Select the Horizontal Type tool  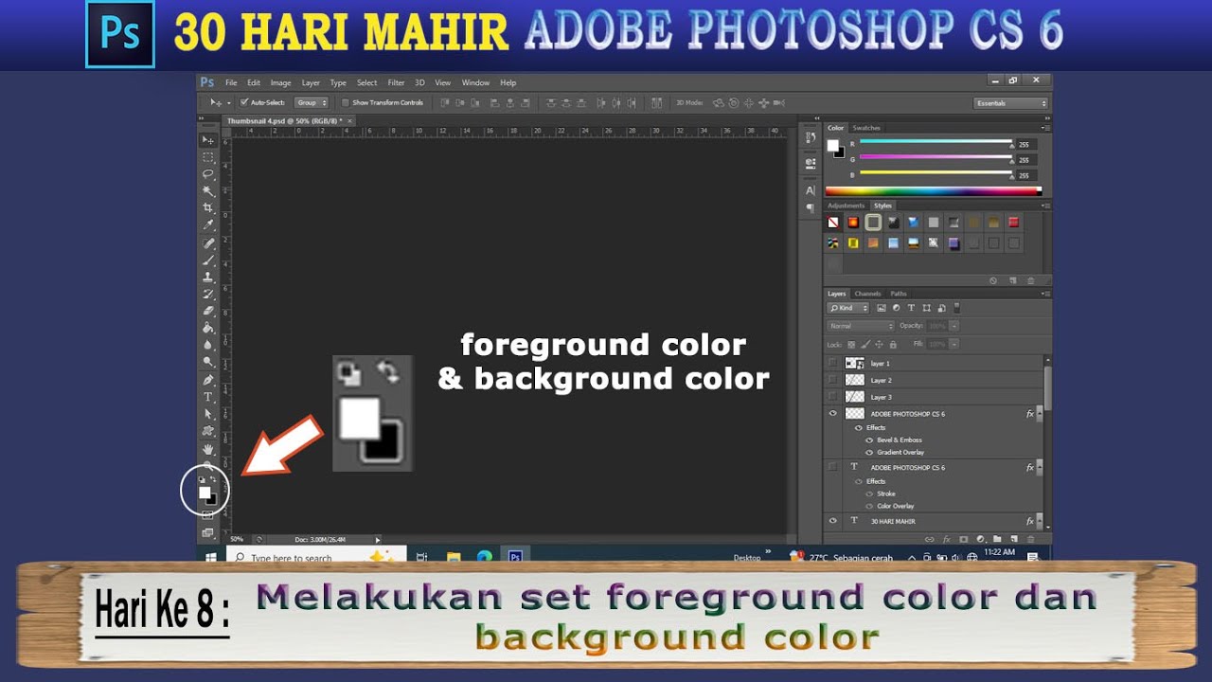[x=208, y=397]
